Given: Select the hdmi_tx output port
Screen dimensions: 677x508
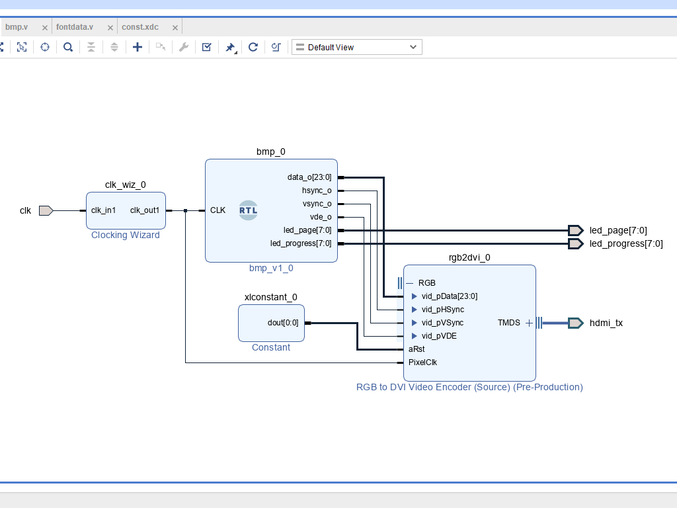Looking at the screenshot, I should pyautogui.click(x=575, y=323).
